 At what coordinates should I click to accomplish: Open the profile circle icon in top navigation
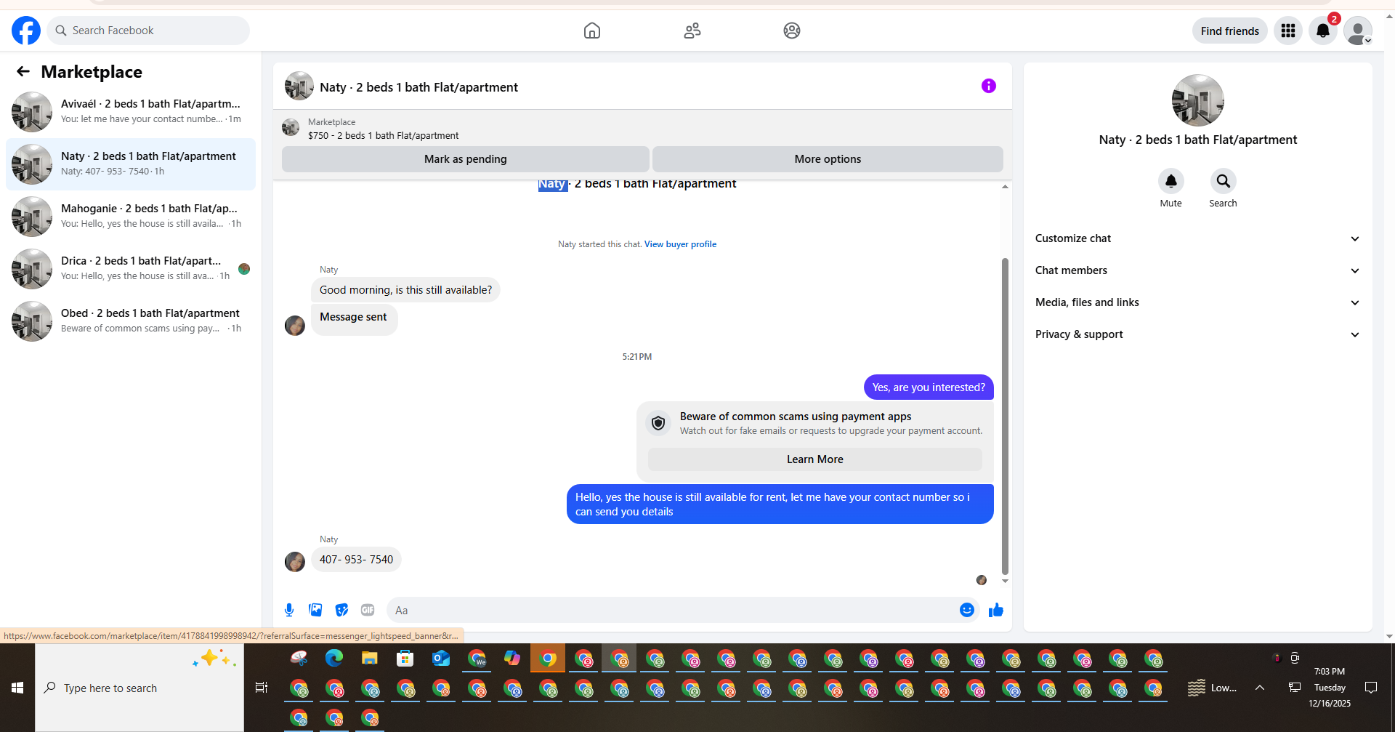[792, 31]
